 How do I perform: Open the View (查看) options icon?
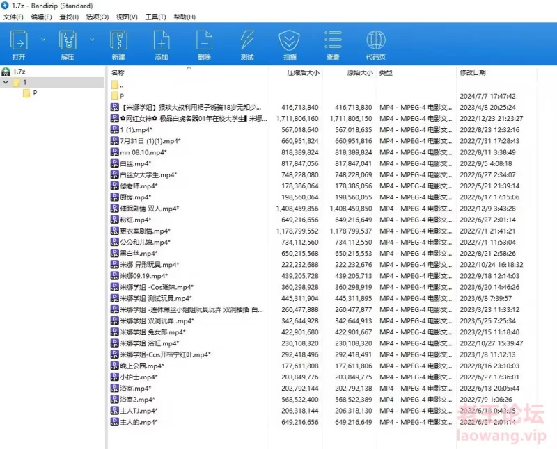coord(333,40)
